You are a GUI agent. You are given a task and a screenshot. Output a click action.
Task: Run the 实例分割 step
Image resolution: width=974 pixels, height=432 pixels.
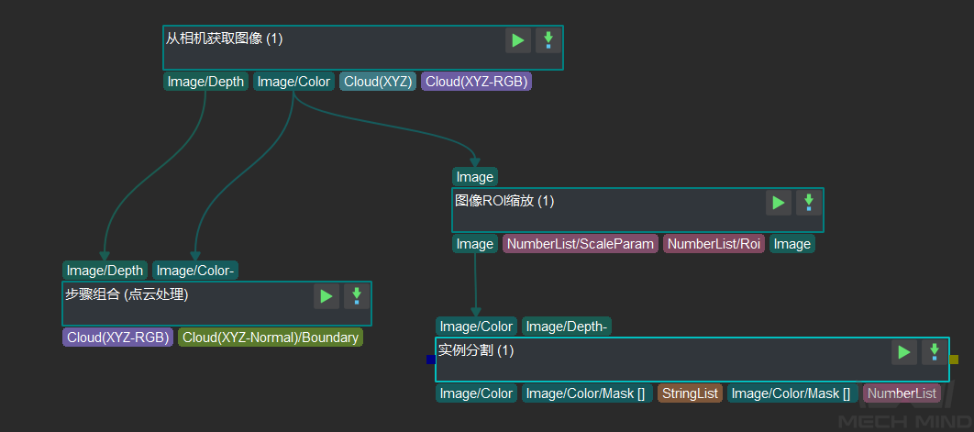[904, 352]
